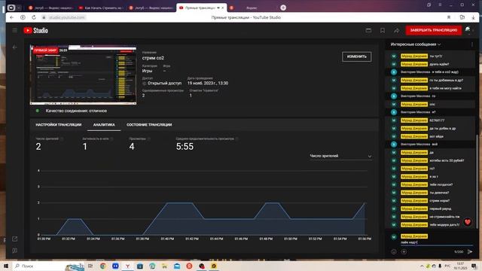482x271 pixels.
Task: Open Chrome from the taskbar
Action: 103,266
